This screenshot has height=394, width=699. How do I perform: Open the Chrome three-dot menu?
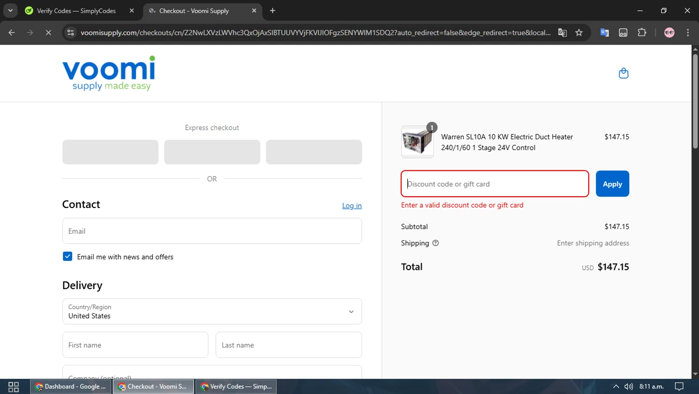688,33
